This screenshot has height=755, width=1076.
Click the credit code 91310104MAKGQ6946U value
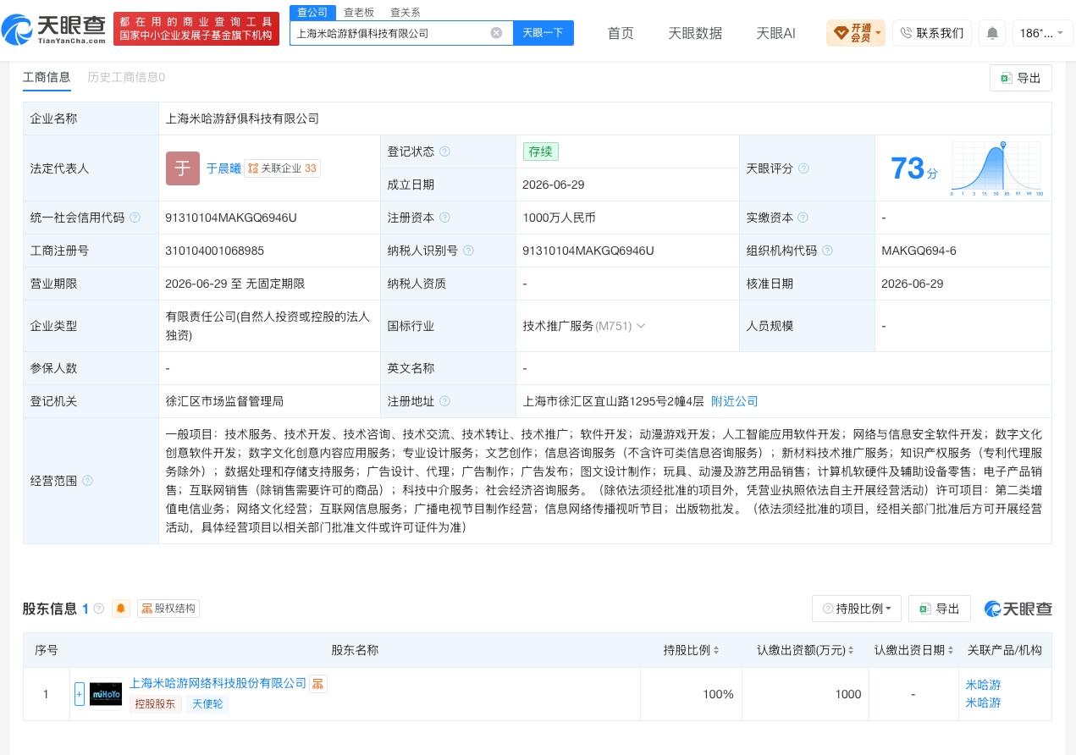click(x=231, y=218)
